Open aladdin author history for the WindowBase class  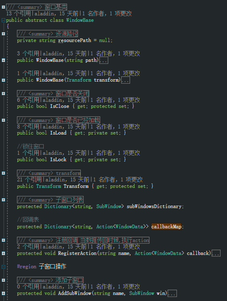pyautogui.click(x=57, y=13)
